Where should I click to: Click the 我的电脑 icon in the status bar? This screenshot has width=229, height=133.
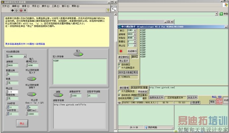[146, 127]
